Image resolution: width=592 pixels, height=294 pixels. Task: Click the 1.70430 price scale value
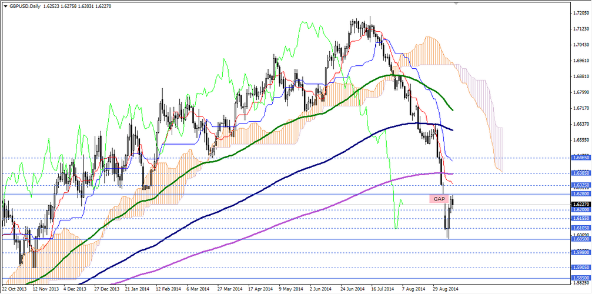[x=581, y=45]
